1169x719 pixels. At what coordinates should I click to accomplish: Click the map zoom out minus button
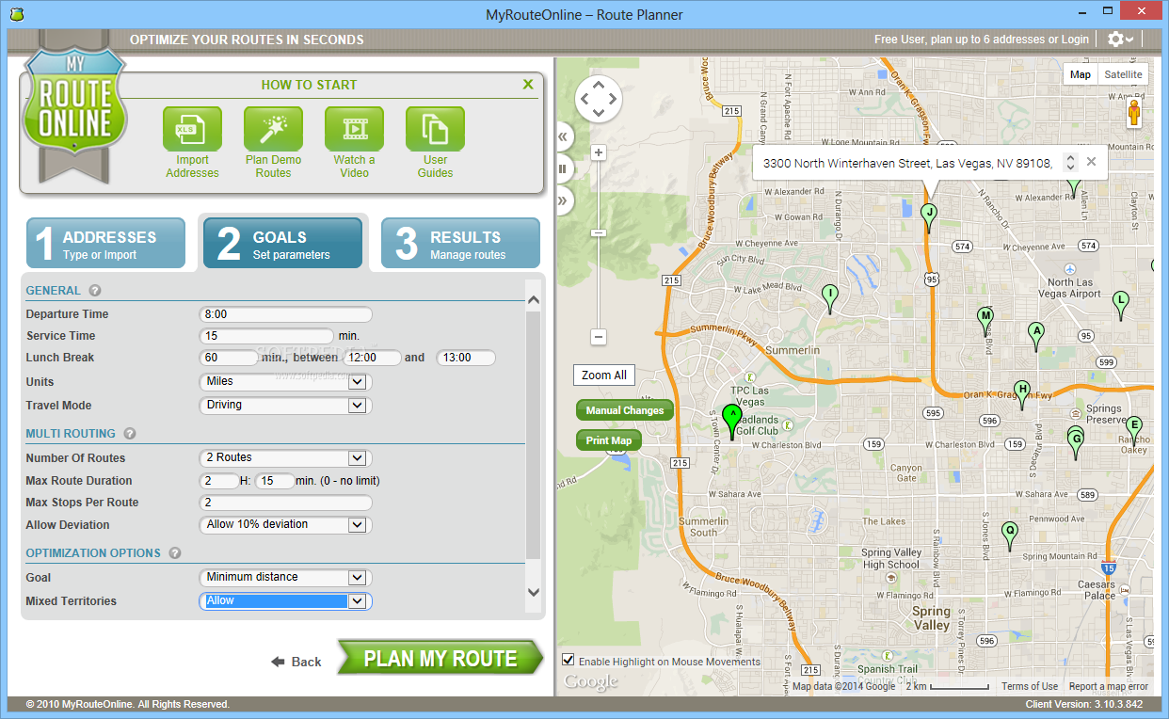tap(599, 337)
